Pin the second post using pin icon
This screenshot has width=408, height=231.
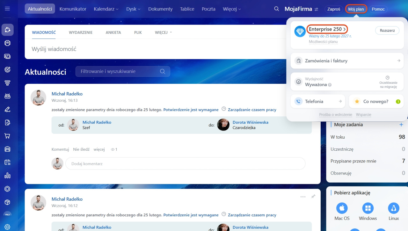313,197
